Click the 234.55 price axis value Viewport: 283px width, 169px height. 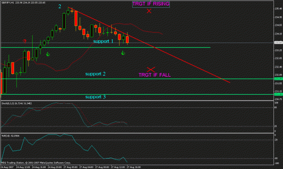point(278,25)
